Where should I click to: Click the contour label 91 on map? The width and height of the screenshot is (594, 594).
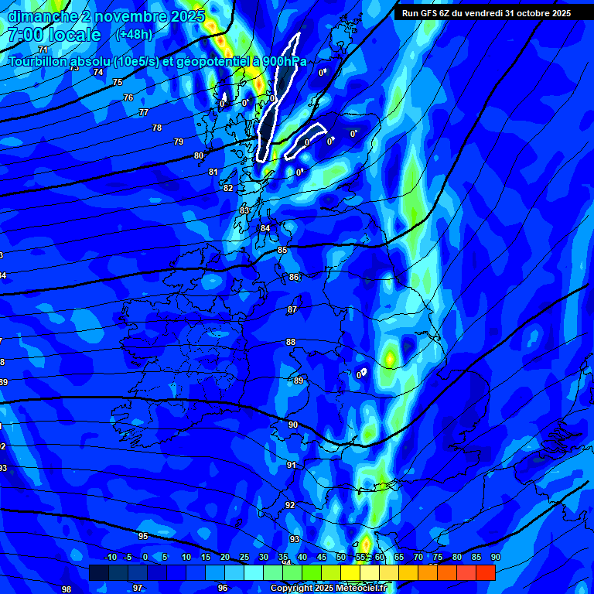(291, 465)
